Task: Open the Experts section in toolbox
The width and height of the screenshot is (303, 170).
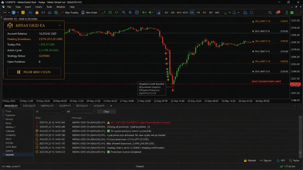Action: click(9, 151)
